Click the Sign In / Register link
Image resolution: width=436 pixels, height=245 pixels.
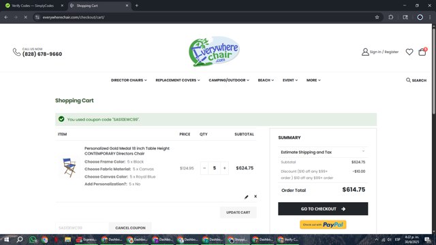(x=384, y=52)
